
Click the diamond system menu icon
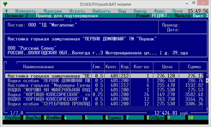[6, 11]
